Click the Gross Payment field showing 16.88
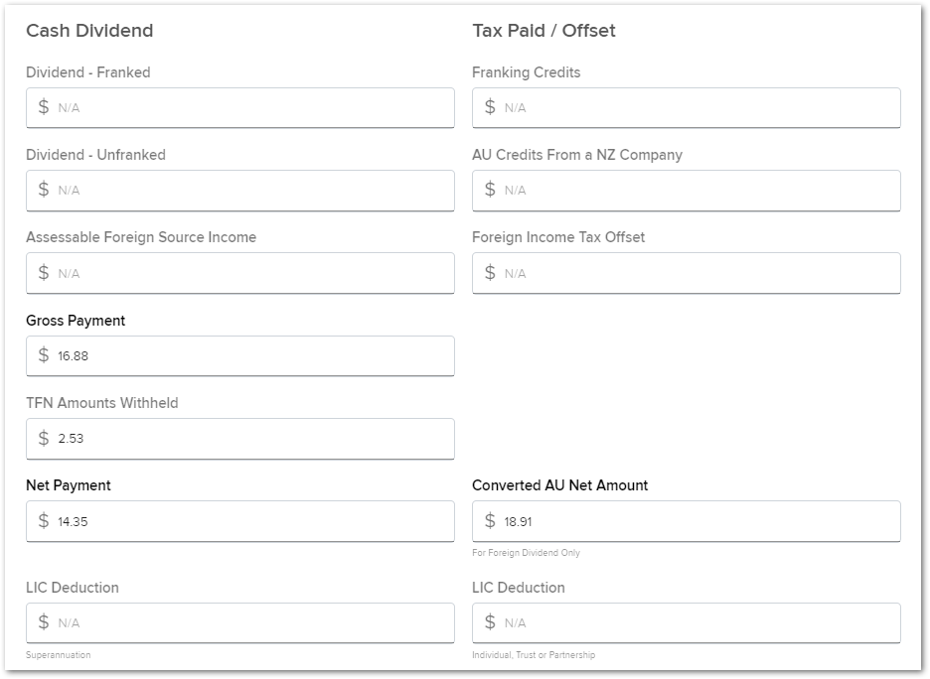 pyautogui.click(x=240, y=356)
